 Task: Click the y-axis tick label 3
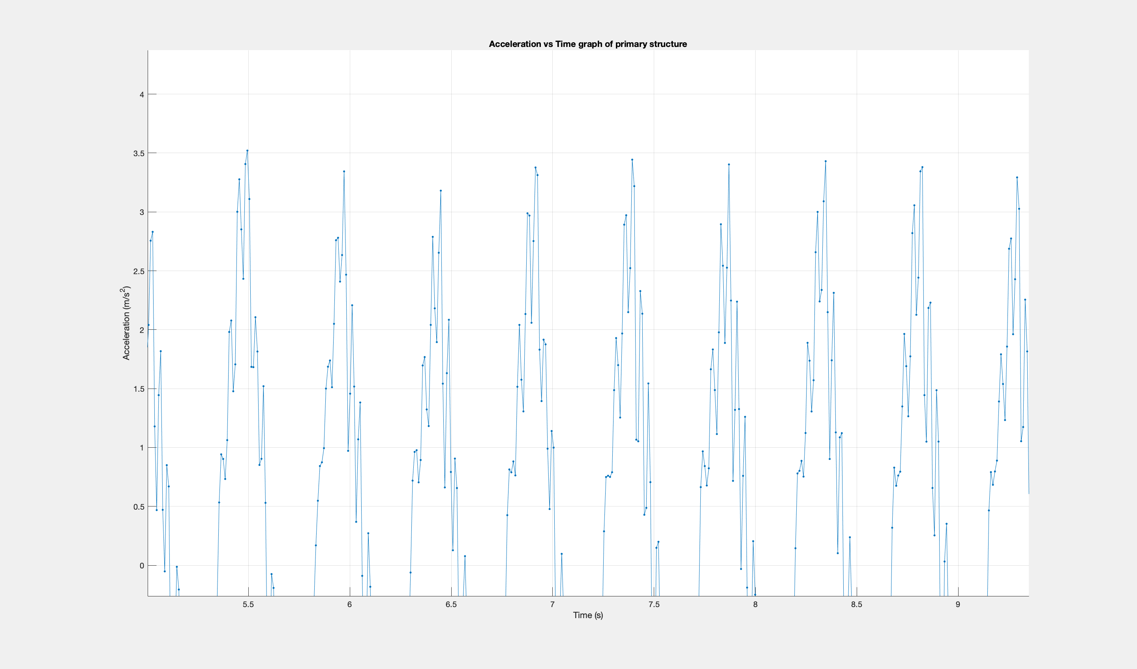point(142,212)
